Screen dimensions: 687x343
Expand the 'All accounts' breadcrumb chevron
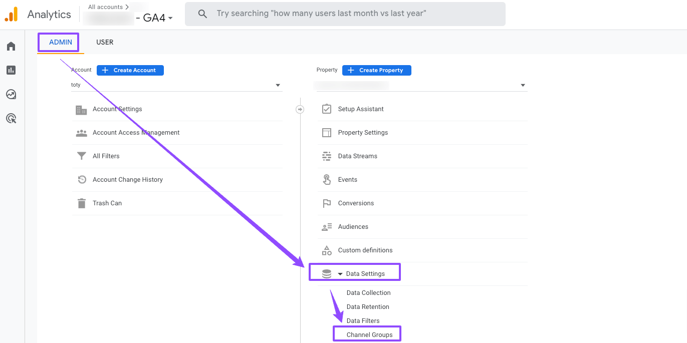(127, 7)
